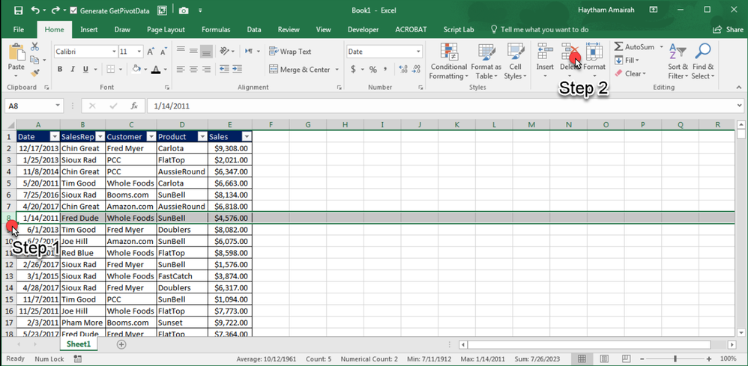Switch to the Insert tab
748x366 pixels.
(88, 29)
